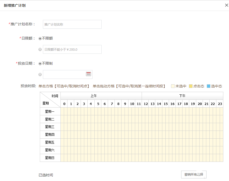Viewport: 229px width, 181px height.
Task: Select hour 0 cell in 星期一 row
Action: 64,111
